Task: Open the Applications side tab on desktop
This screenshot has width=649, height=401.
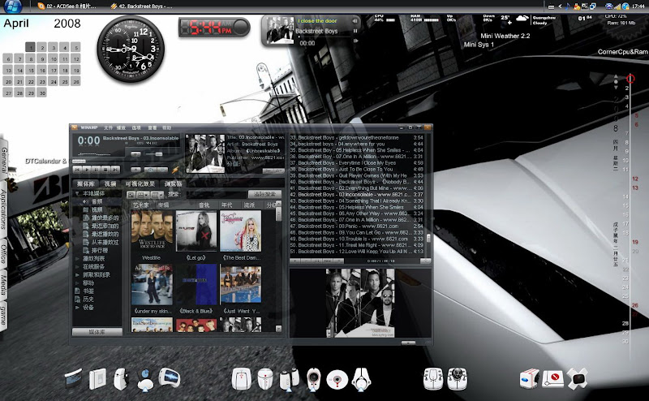Action: click(3, 209)
